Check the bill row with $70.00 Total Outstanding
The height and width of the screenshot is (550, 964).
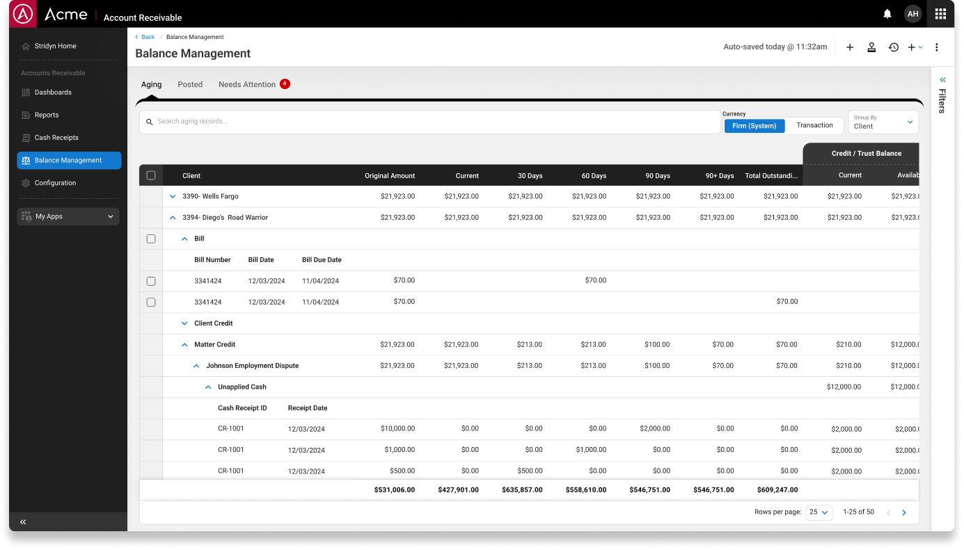click(151, 302)
